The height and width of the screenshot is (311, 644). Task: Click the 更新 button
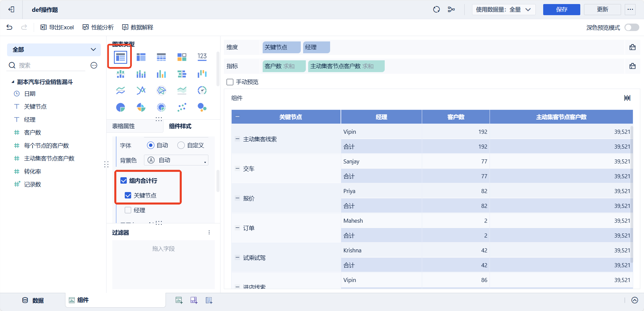pyautogui.click(x=603, y=9)
